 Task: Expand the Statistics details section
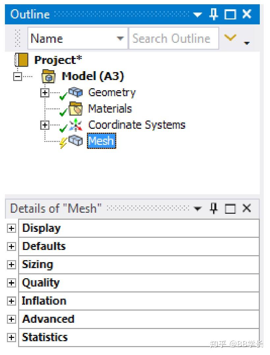11,337
